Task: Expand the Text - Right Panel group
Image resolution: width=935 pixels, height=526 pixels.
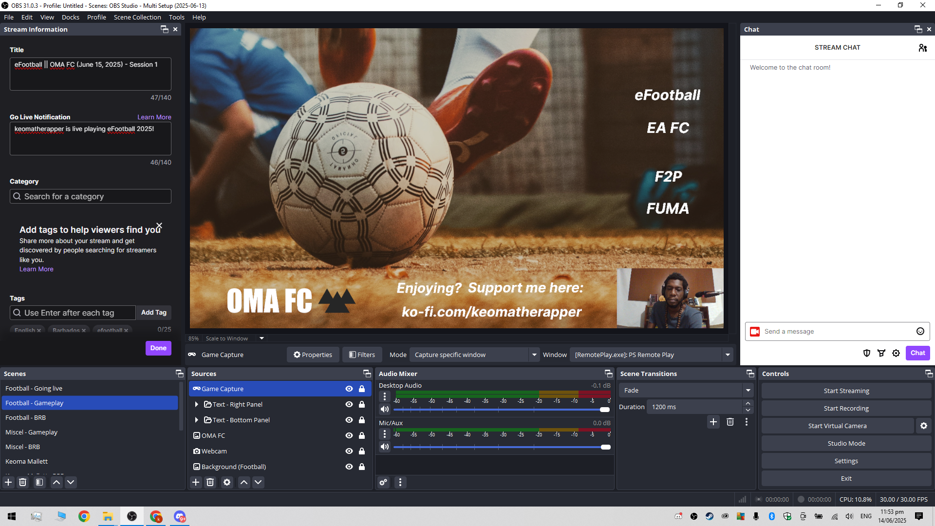Action: (x=196, y=405)
